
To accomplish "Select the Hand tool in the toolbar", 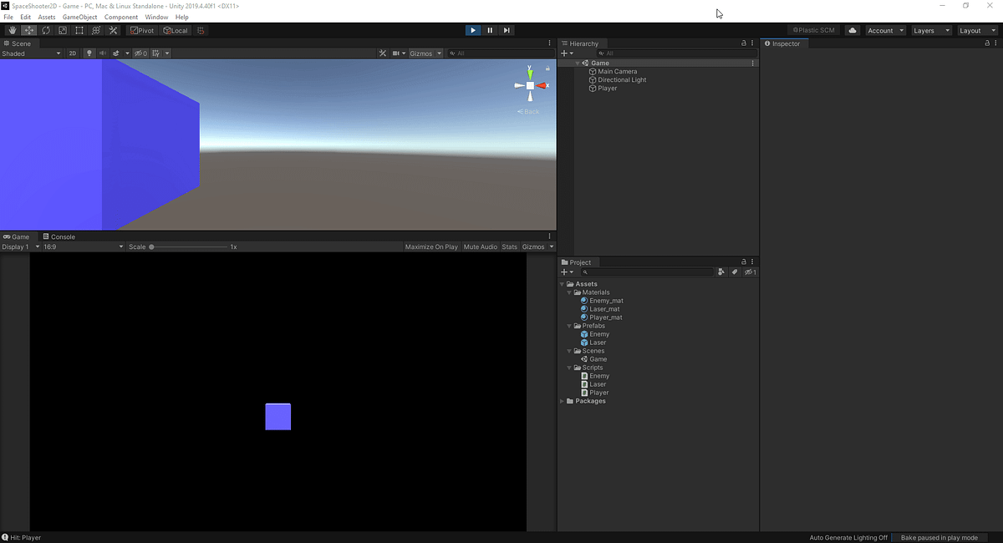I will click(x=12, y=30).
